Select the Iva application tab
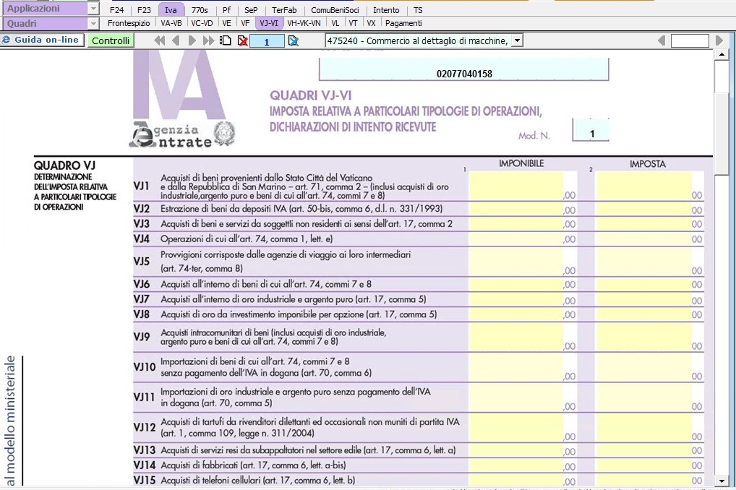736x490 pixels. [171, 10]
